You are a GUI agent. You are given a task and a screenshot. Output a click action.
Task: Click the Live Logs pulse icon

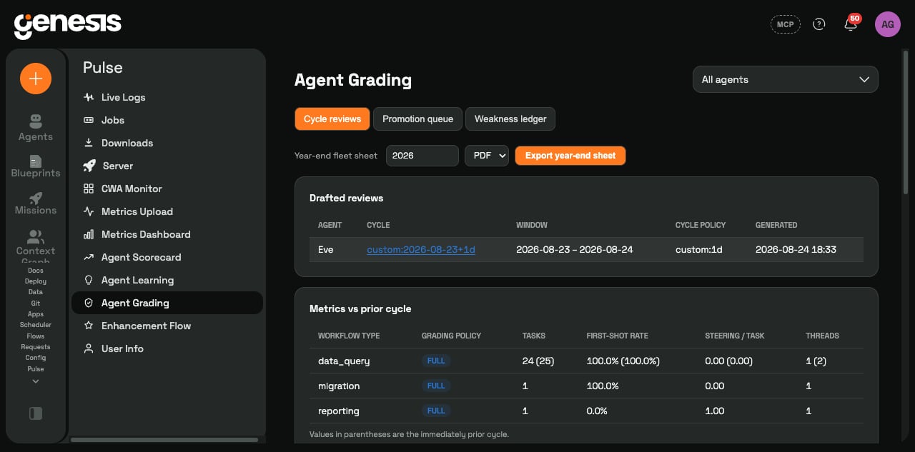[x=89, y=97]
